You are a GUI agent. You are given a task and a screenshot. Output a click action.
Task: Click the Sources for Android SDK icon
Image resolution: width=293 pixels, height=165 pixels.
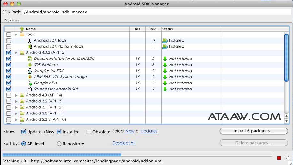[30, 89]
